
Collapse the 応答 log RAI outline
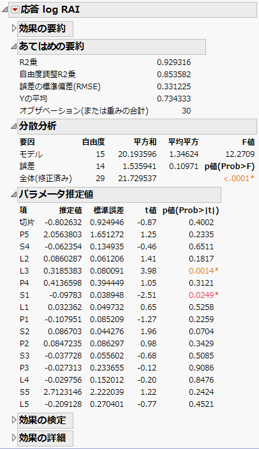point(4,10)
